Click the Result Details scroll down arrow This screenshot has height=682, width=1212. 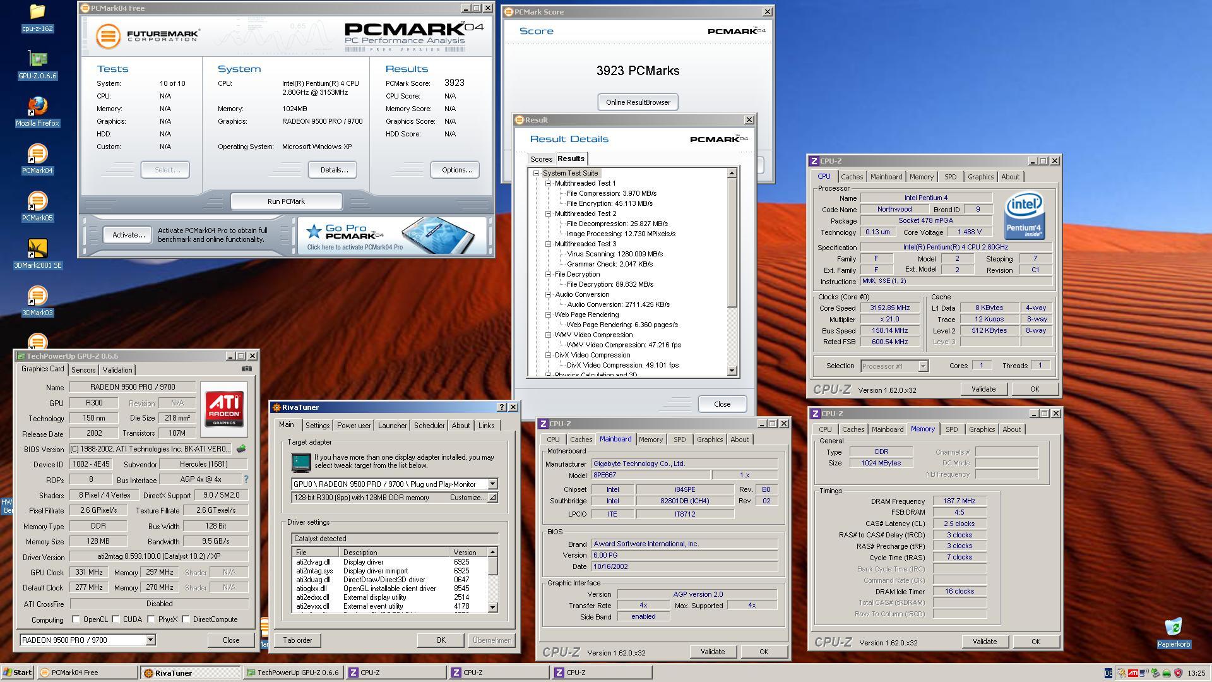[732, 371]
